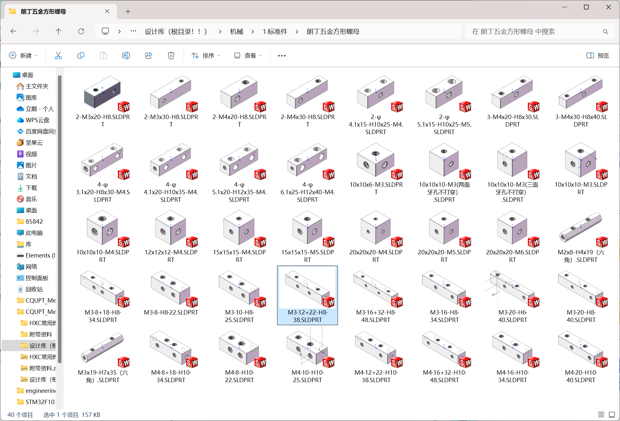Expand chevron after 设计库 breadcrumb

tap(220, 32)
